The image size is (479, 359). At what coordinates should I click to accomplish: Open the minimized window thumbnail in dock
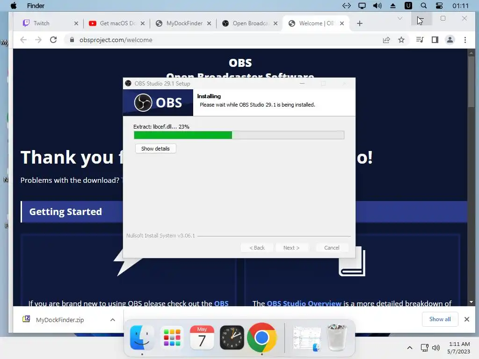[307, 338]
